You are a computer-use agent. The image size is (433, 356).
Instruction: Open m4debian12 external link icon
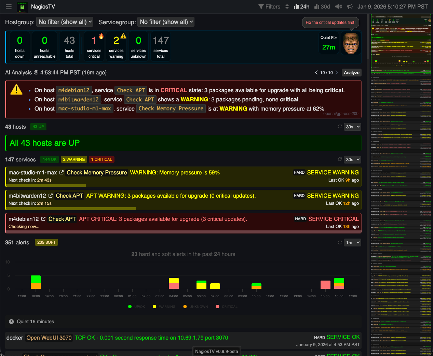coord(43,219)
